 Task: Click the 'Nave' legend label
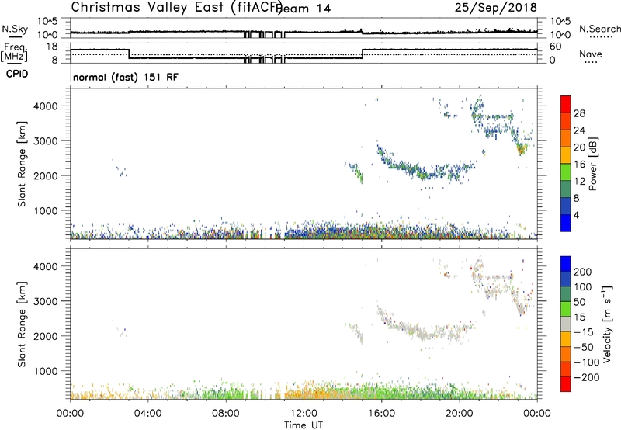(591, 54)
